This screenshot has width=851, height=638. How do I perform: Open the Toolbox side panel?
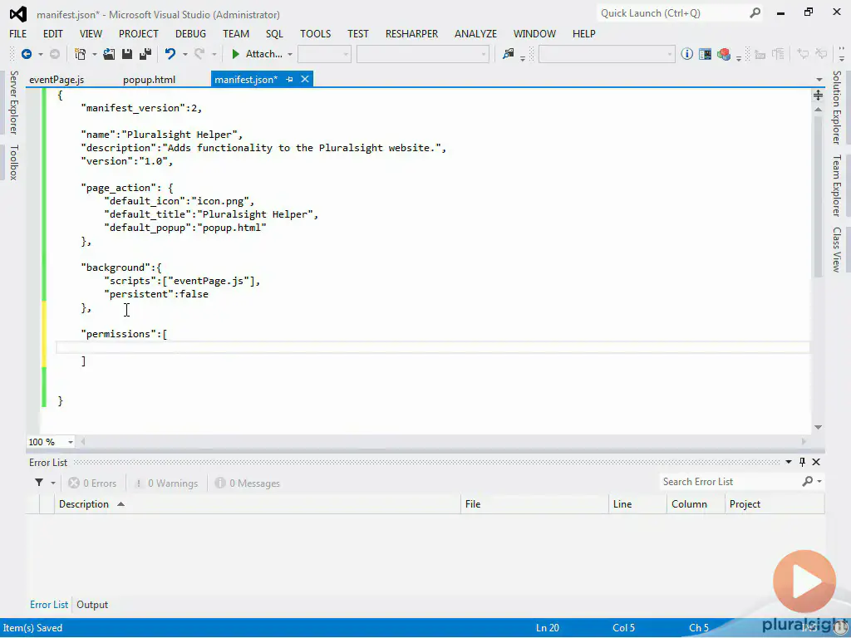[13, 162]
